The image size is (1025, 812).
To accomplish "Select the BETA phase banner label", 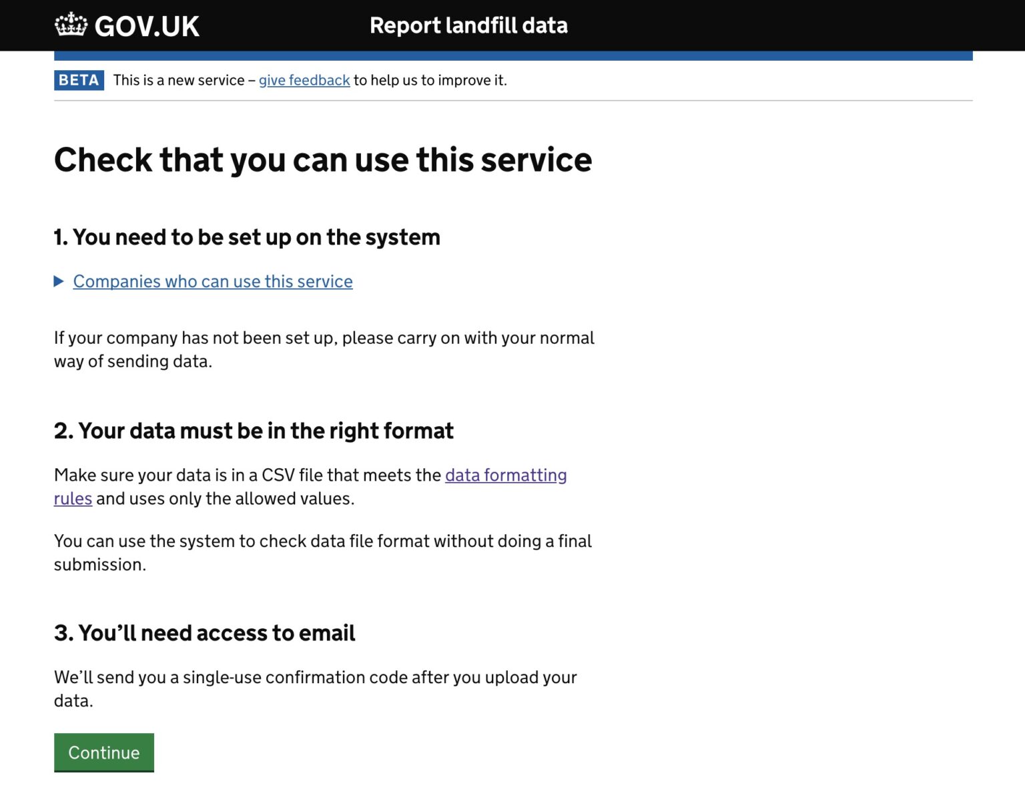I will [x=78, y=80].
